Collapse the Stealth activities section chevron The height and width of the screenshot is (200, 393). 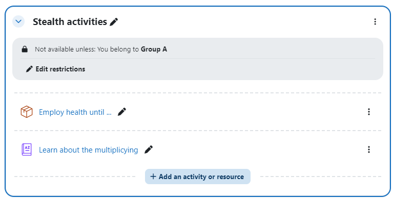18,21
